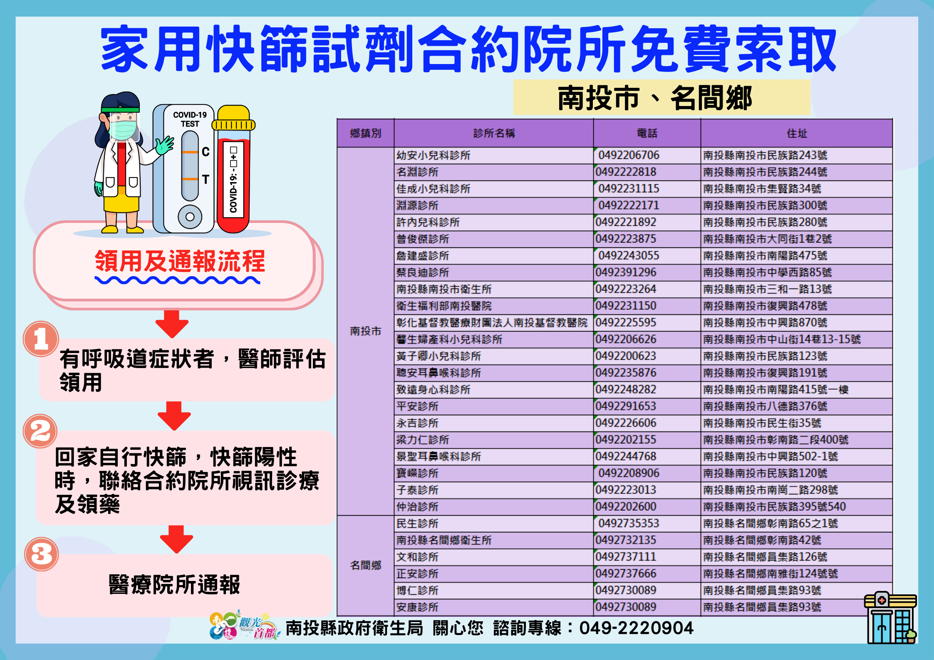Click the 幼安小兒科診所 row name
Viewport: 934px width, 660px height.
click(433, 156)
